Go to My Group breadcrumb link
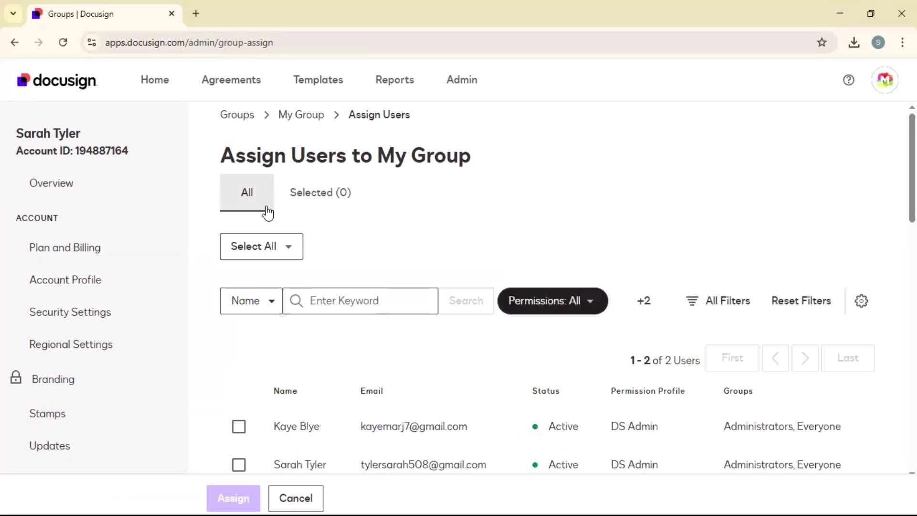The height and width of the screenshot is (516, 917). coord(301,115)
